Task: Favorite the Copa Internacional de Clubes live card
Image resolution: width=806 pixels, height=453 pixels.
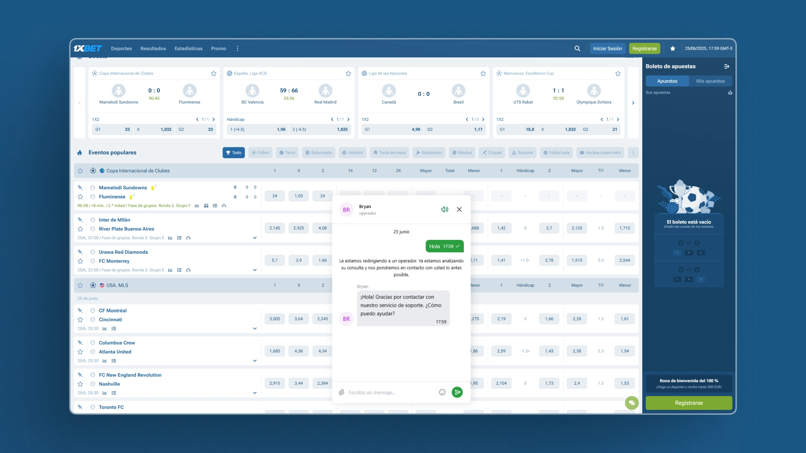Action: (x=214, y=73)
